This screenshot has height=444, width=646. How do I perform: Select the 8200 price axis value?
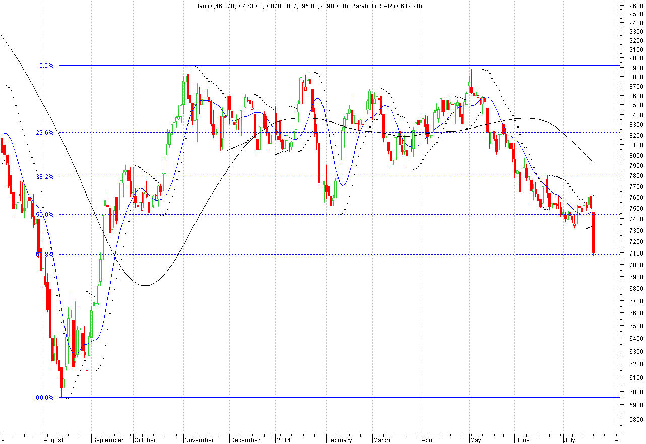[x=636, y=135]
